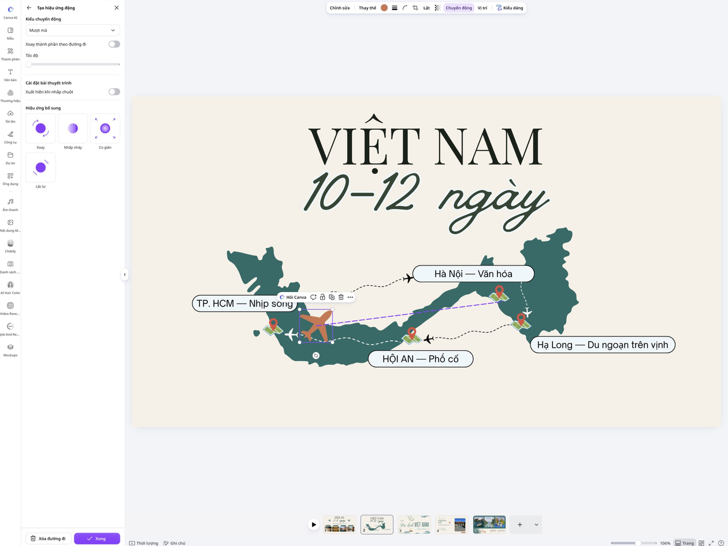Screen dimensions: 728x546
Task: Open the corner rounding option
Action: (x=405, y=8)
